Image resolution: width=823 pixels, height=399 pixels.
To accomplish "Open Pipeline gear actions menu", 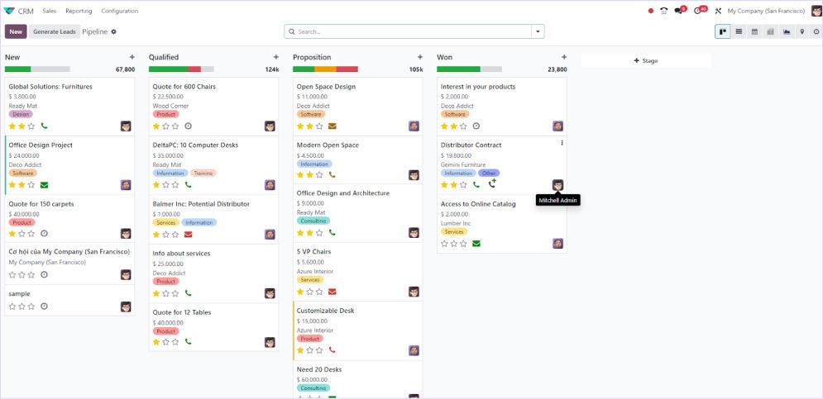I will point(113,31).
